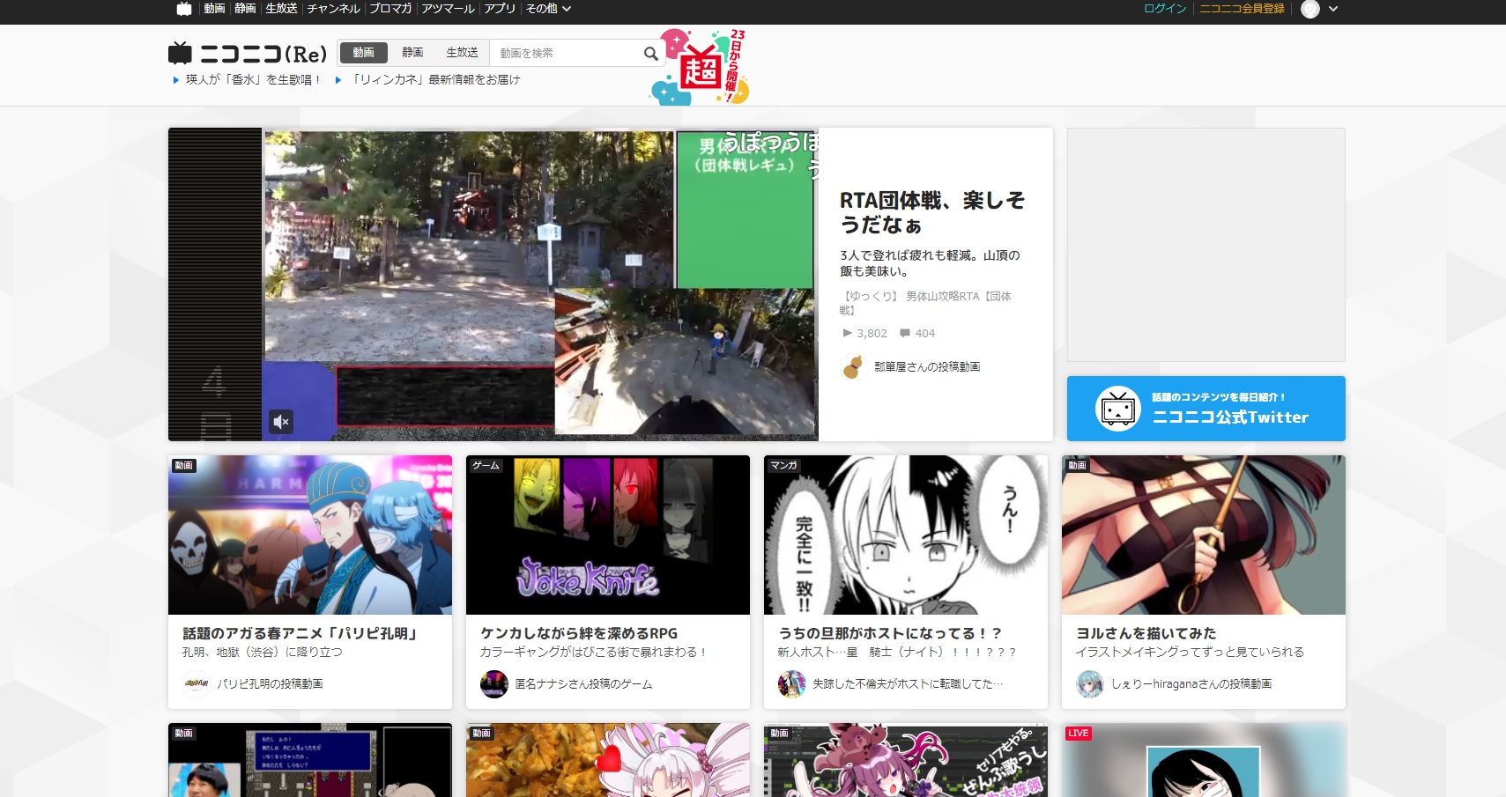Open the Joke Knife game thumbnail
The image size is (1506, 797).
click(x=608, y=535)
